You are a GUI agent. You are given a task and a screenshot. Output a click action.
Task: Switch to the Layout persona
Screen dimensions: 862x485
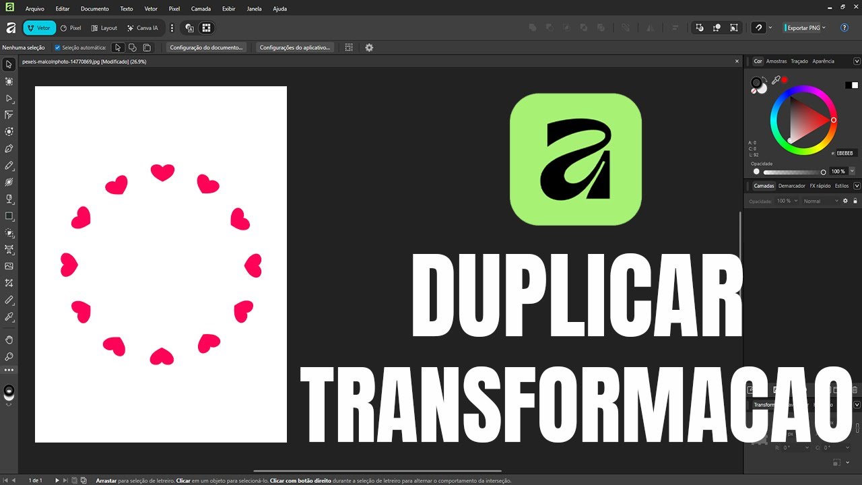[x=104, y=28]
